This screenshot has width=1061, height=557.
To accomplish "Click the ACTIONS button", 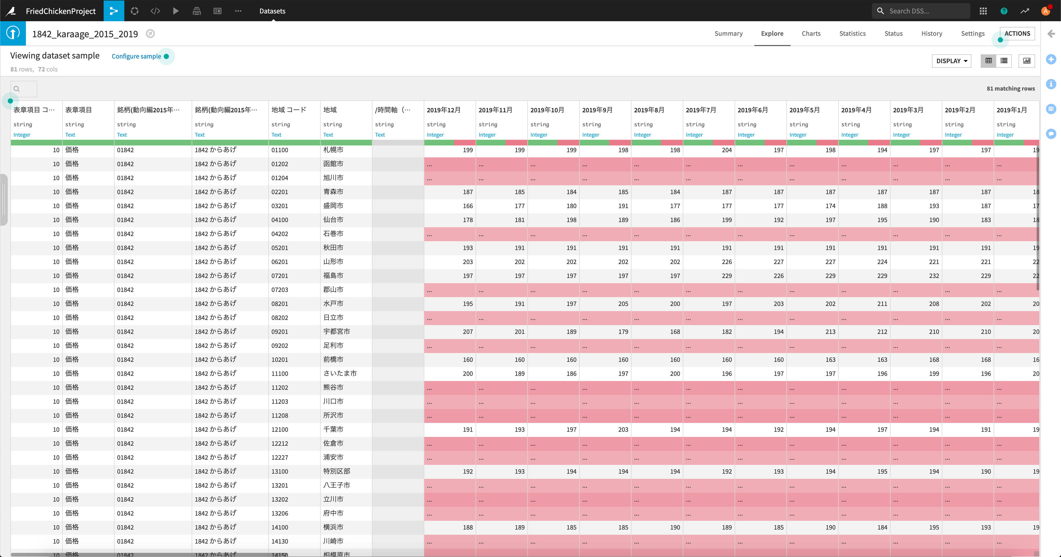I will pyautogui.click(x=1017, y=33).
